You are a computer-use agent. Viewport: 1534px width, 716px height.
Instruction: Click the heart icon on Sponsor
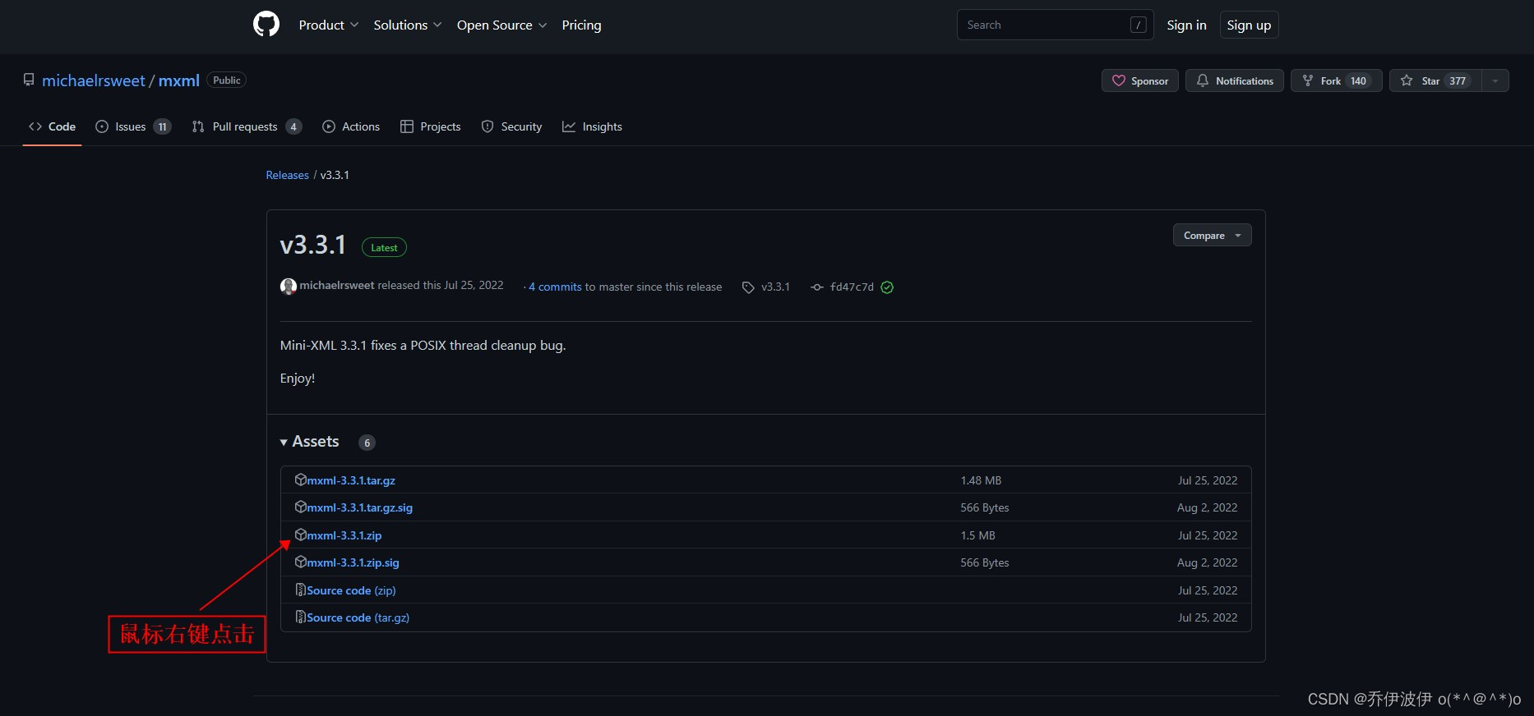point(1119,80)
